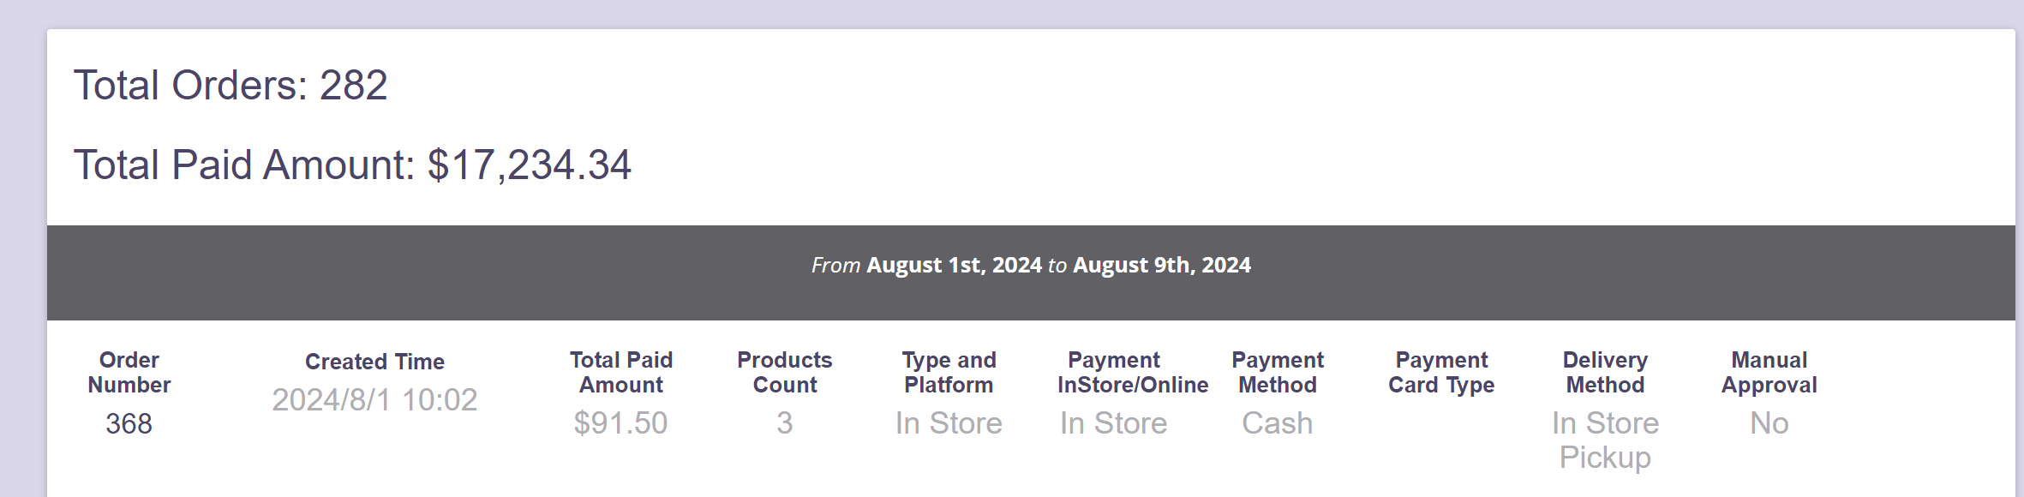Select the Payment Method column header

pos(1278,372)
